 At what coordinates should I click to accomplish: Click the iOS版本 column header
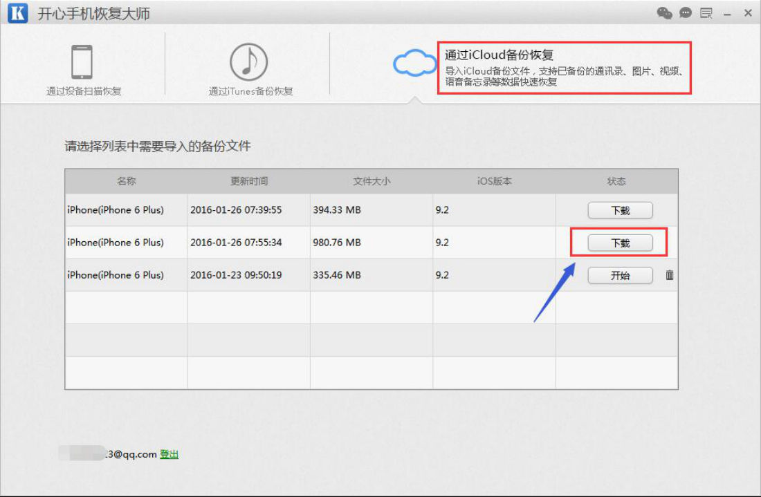(494, 181)
